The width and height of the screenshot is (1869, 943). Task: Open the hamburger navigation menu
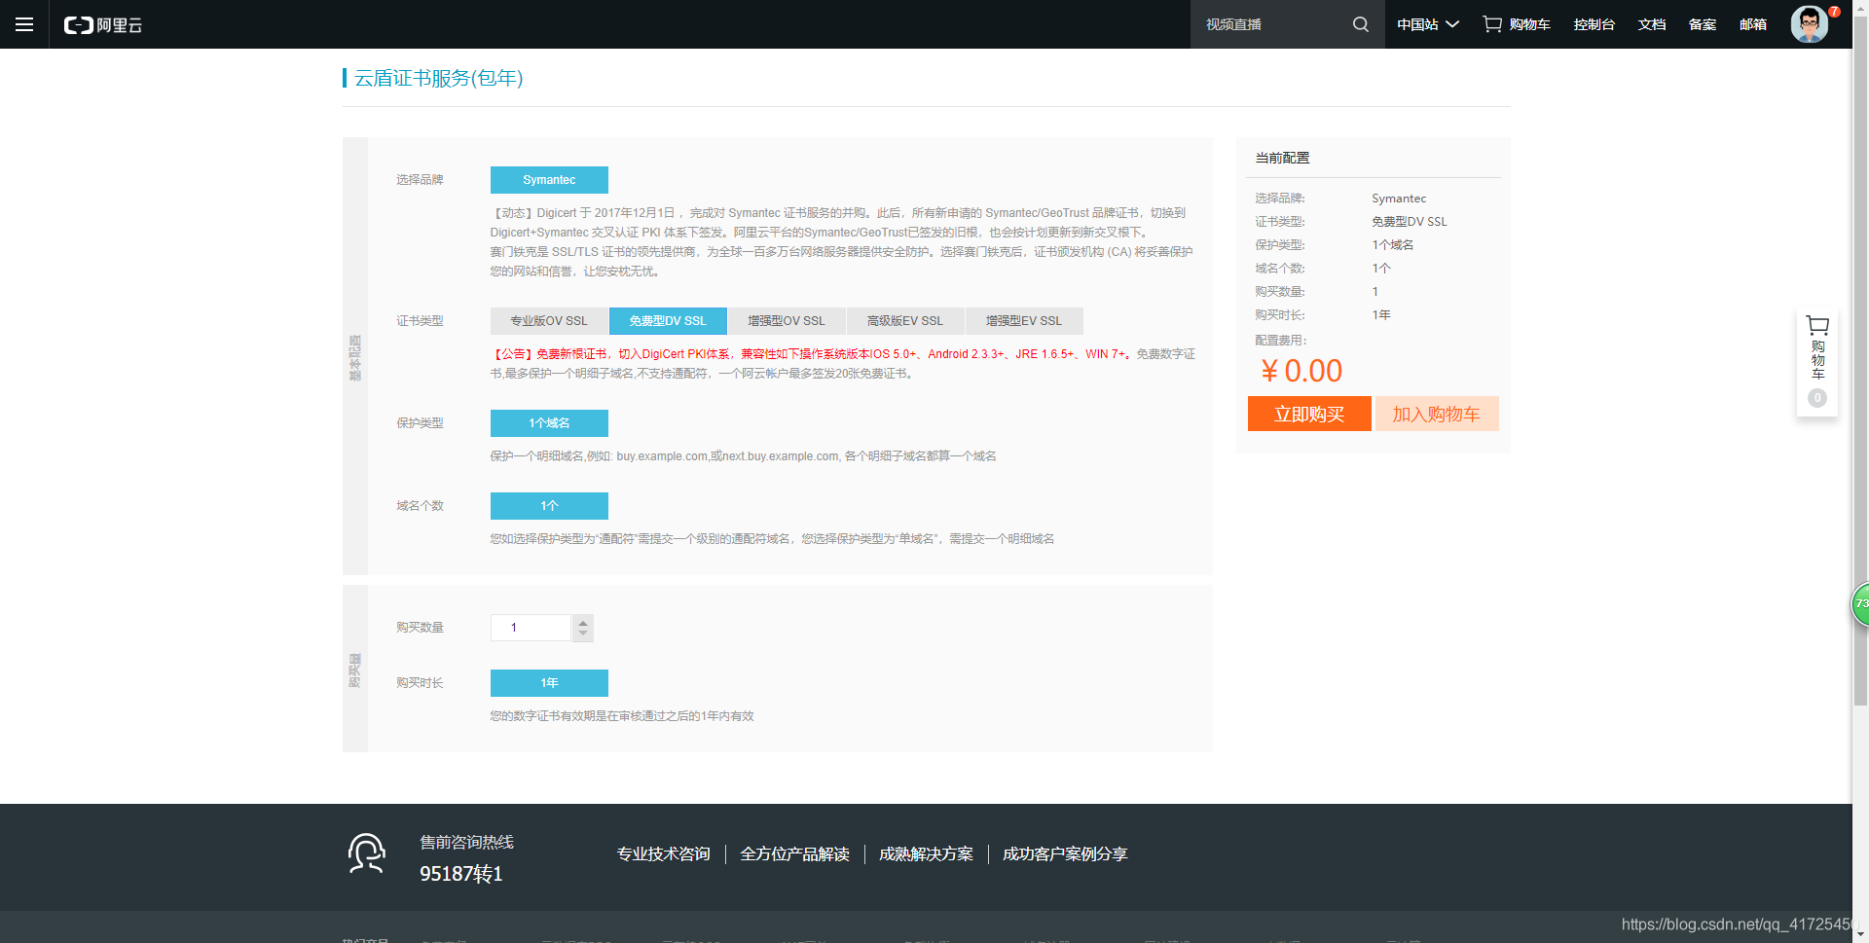pyautogui.click(x=23, y=24)
